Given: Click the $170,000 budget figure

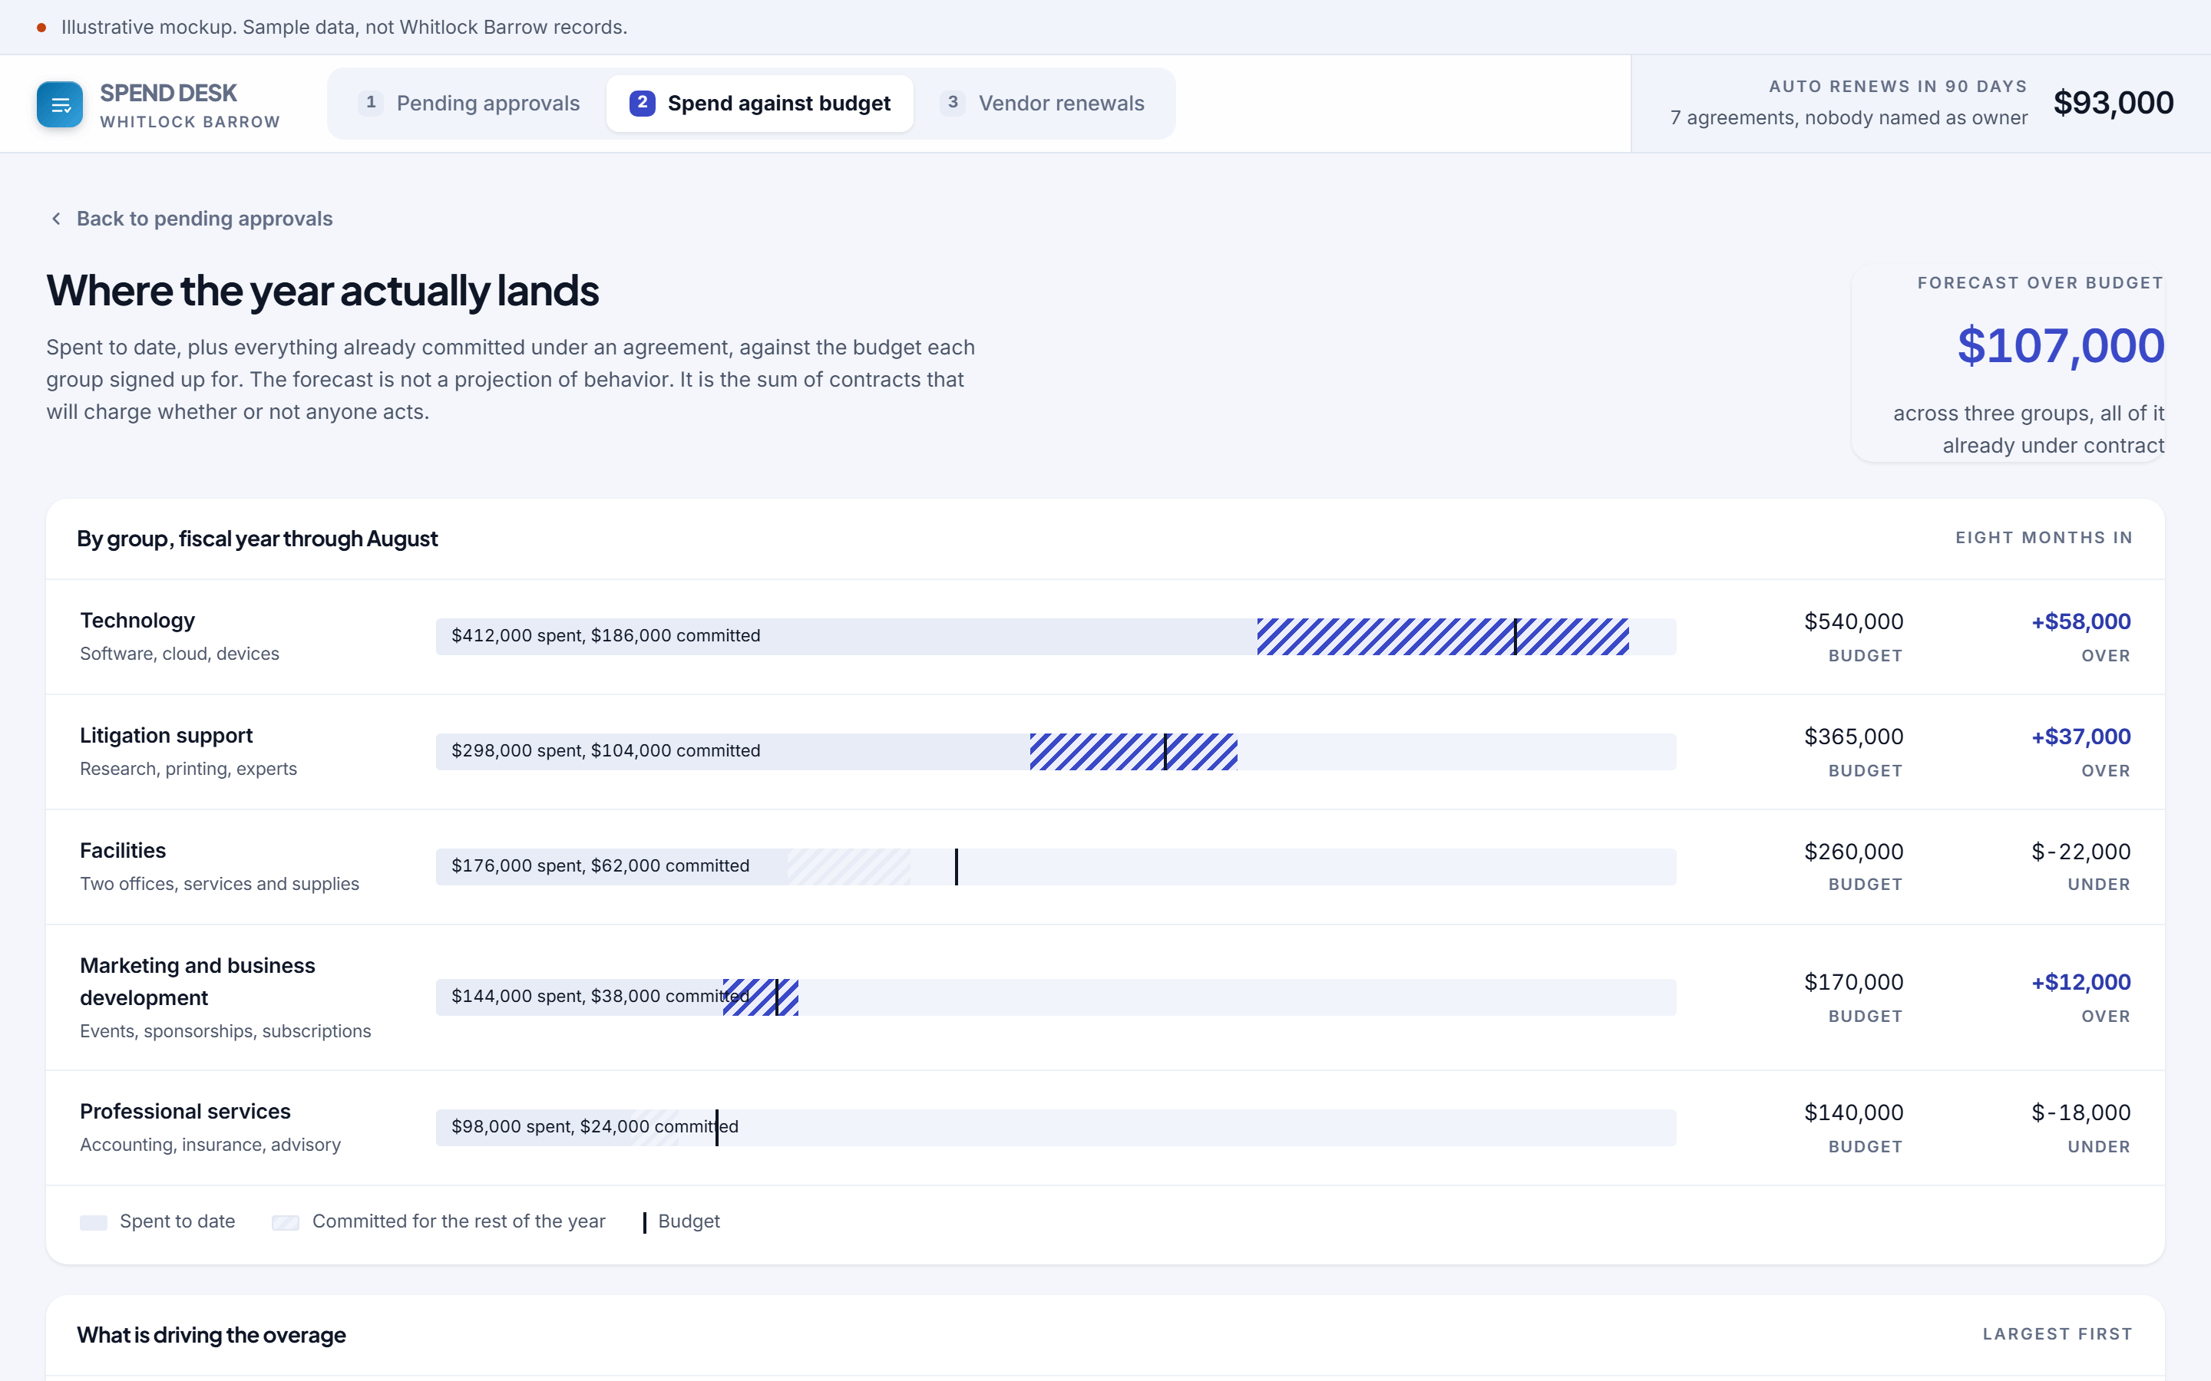Looking at the screenshot, I should coord(1854,983).
